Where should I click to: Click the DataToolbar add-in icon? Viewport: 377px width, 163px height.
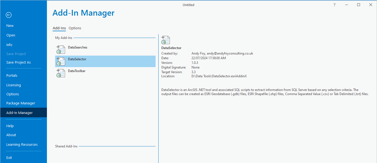(61, 73)
